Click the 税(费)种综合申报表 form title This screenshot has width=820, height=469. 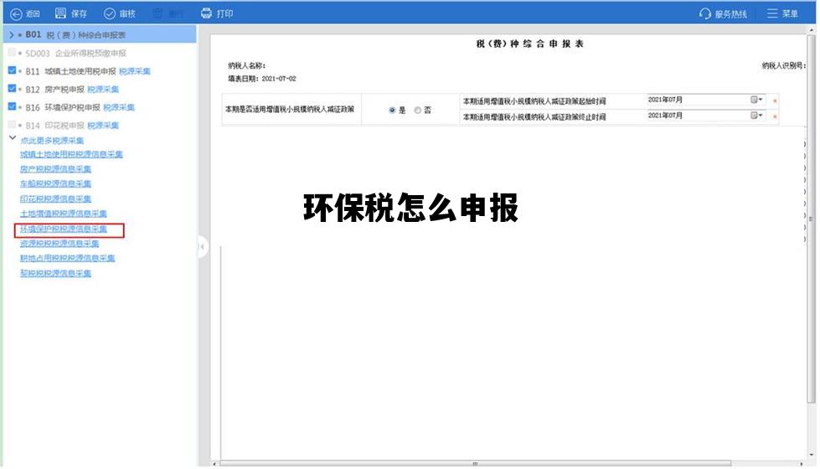[x=529, y=44]
